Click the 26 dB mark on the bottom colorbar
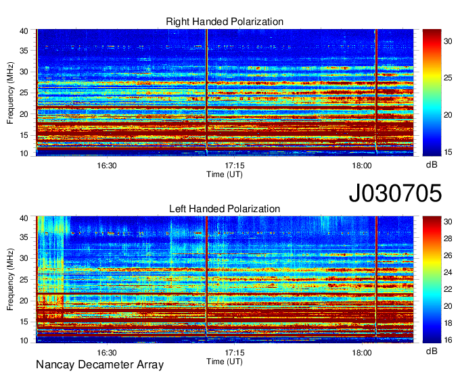Screen dimensions: 460x373 click(448, 255)
